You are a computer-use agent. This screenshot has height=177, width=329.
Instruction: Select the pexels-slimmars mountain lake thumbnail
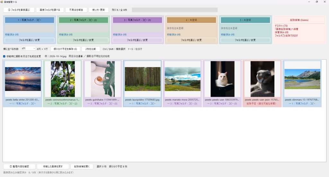click(302, 79)
